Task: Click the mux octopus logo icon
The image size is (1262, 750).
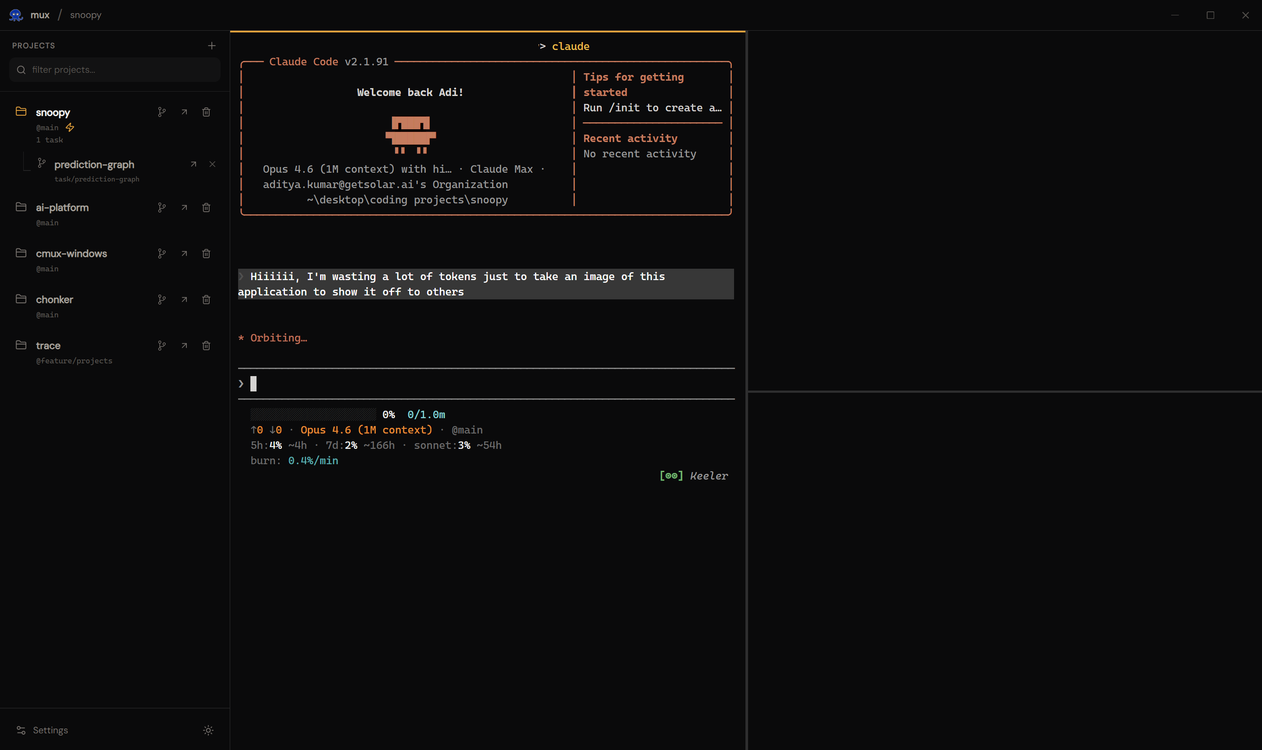Action: tap(16, 15)
